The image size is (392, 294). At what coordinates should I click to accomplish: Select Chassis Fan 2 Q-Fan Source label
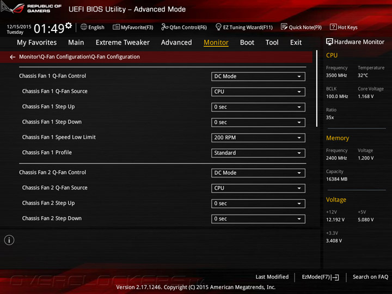pos(55,188)
